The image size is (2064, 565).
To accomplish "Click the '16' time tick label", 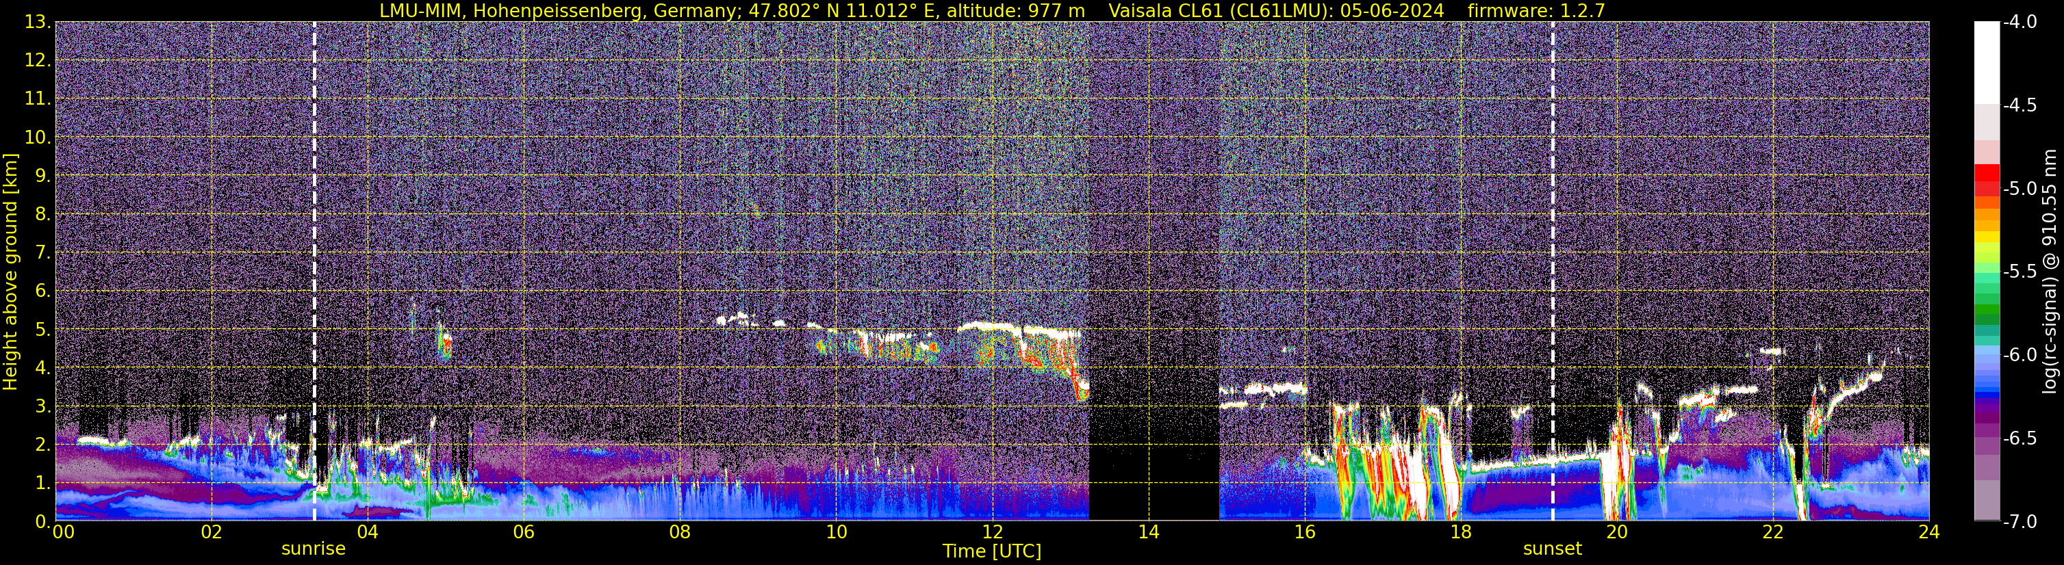I will point(1304,532).
